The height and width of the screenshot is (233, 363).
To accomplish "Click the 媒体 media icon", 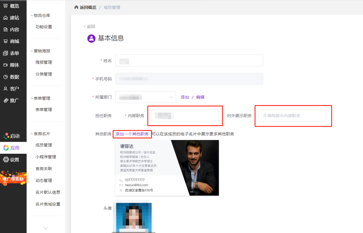I will [6, 65].
